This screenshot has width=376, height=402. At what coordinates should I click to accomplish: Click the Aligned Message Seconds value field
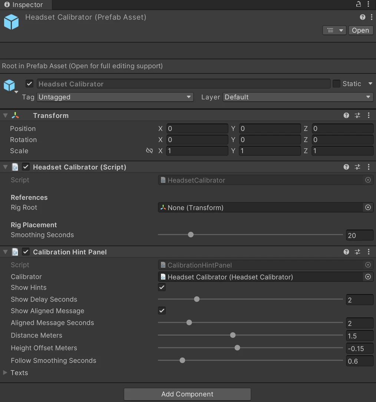click(x=360, y=323)
